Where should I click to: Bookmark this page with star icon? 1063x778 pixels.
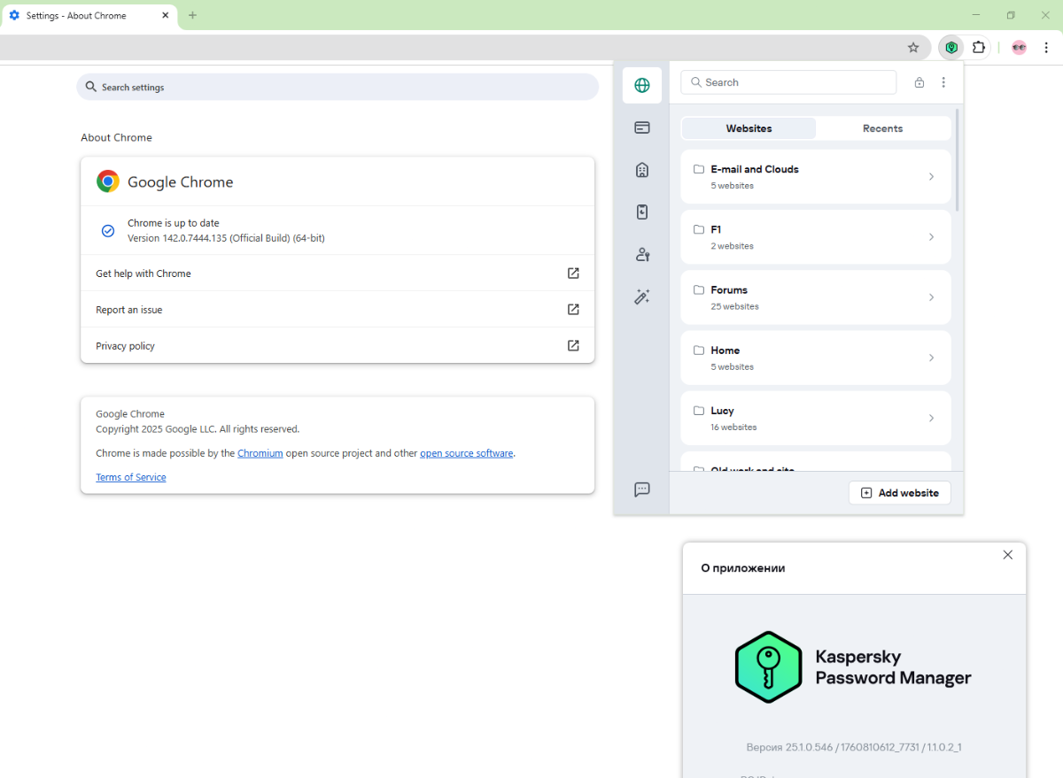[913, 47]
